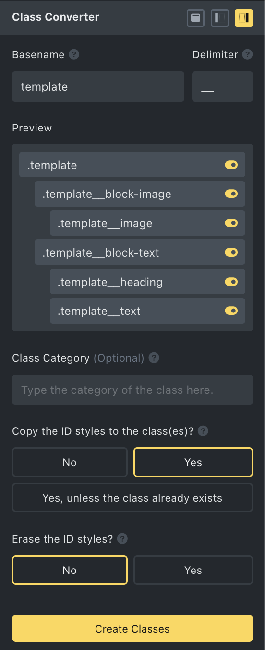Screen dimensions: 265x650
Task: Click the Create Classes button
Action: tap(132, 628)
